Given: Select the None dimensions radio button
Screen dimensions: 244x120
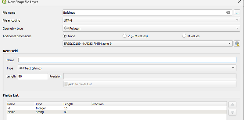Looking at the screenshot, I should click(x=65, y=36).
